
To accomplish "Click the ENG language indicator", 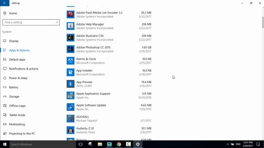I will point(238,144).
